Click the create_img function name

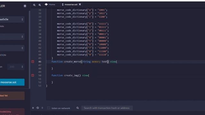click(x=71, y=75)
